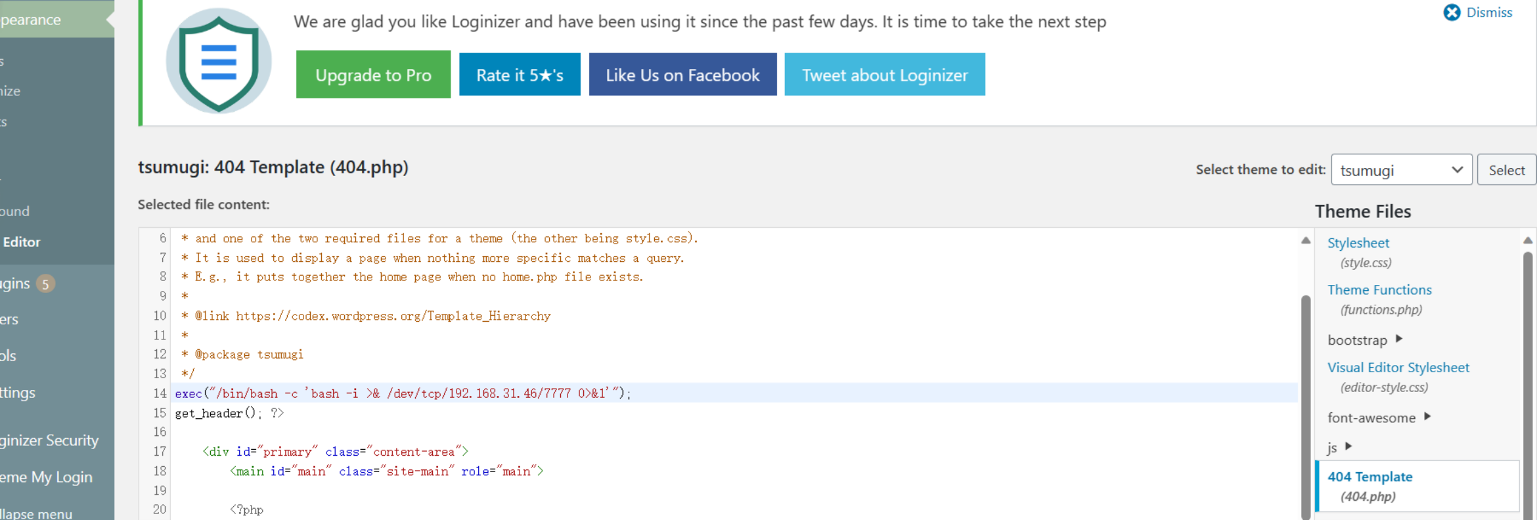Click Rate it 5★'s button

(520, 74)
